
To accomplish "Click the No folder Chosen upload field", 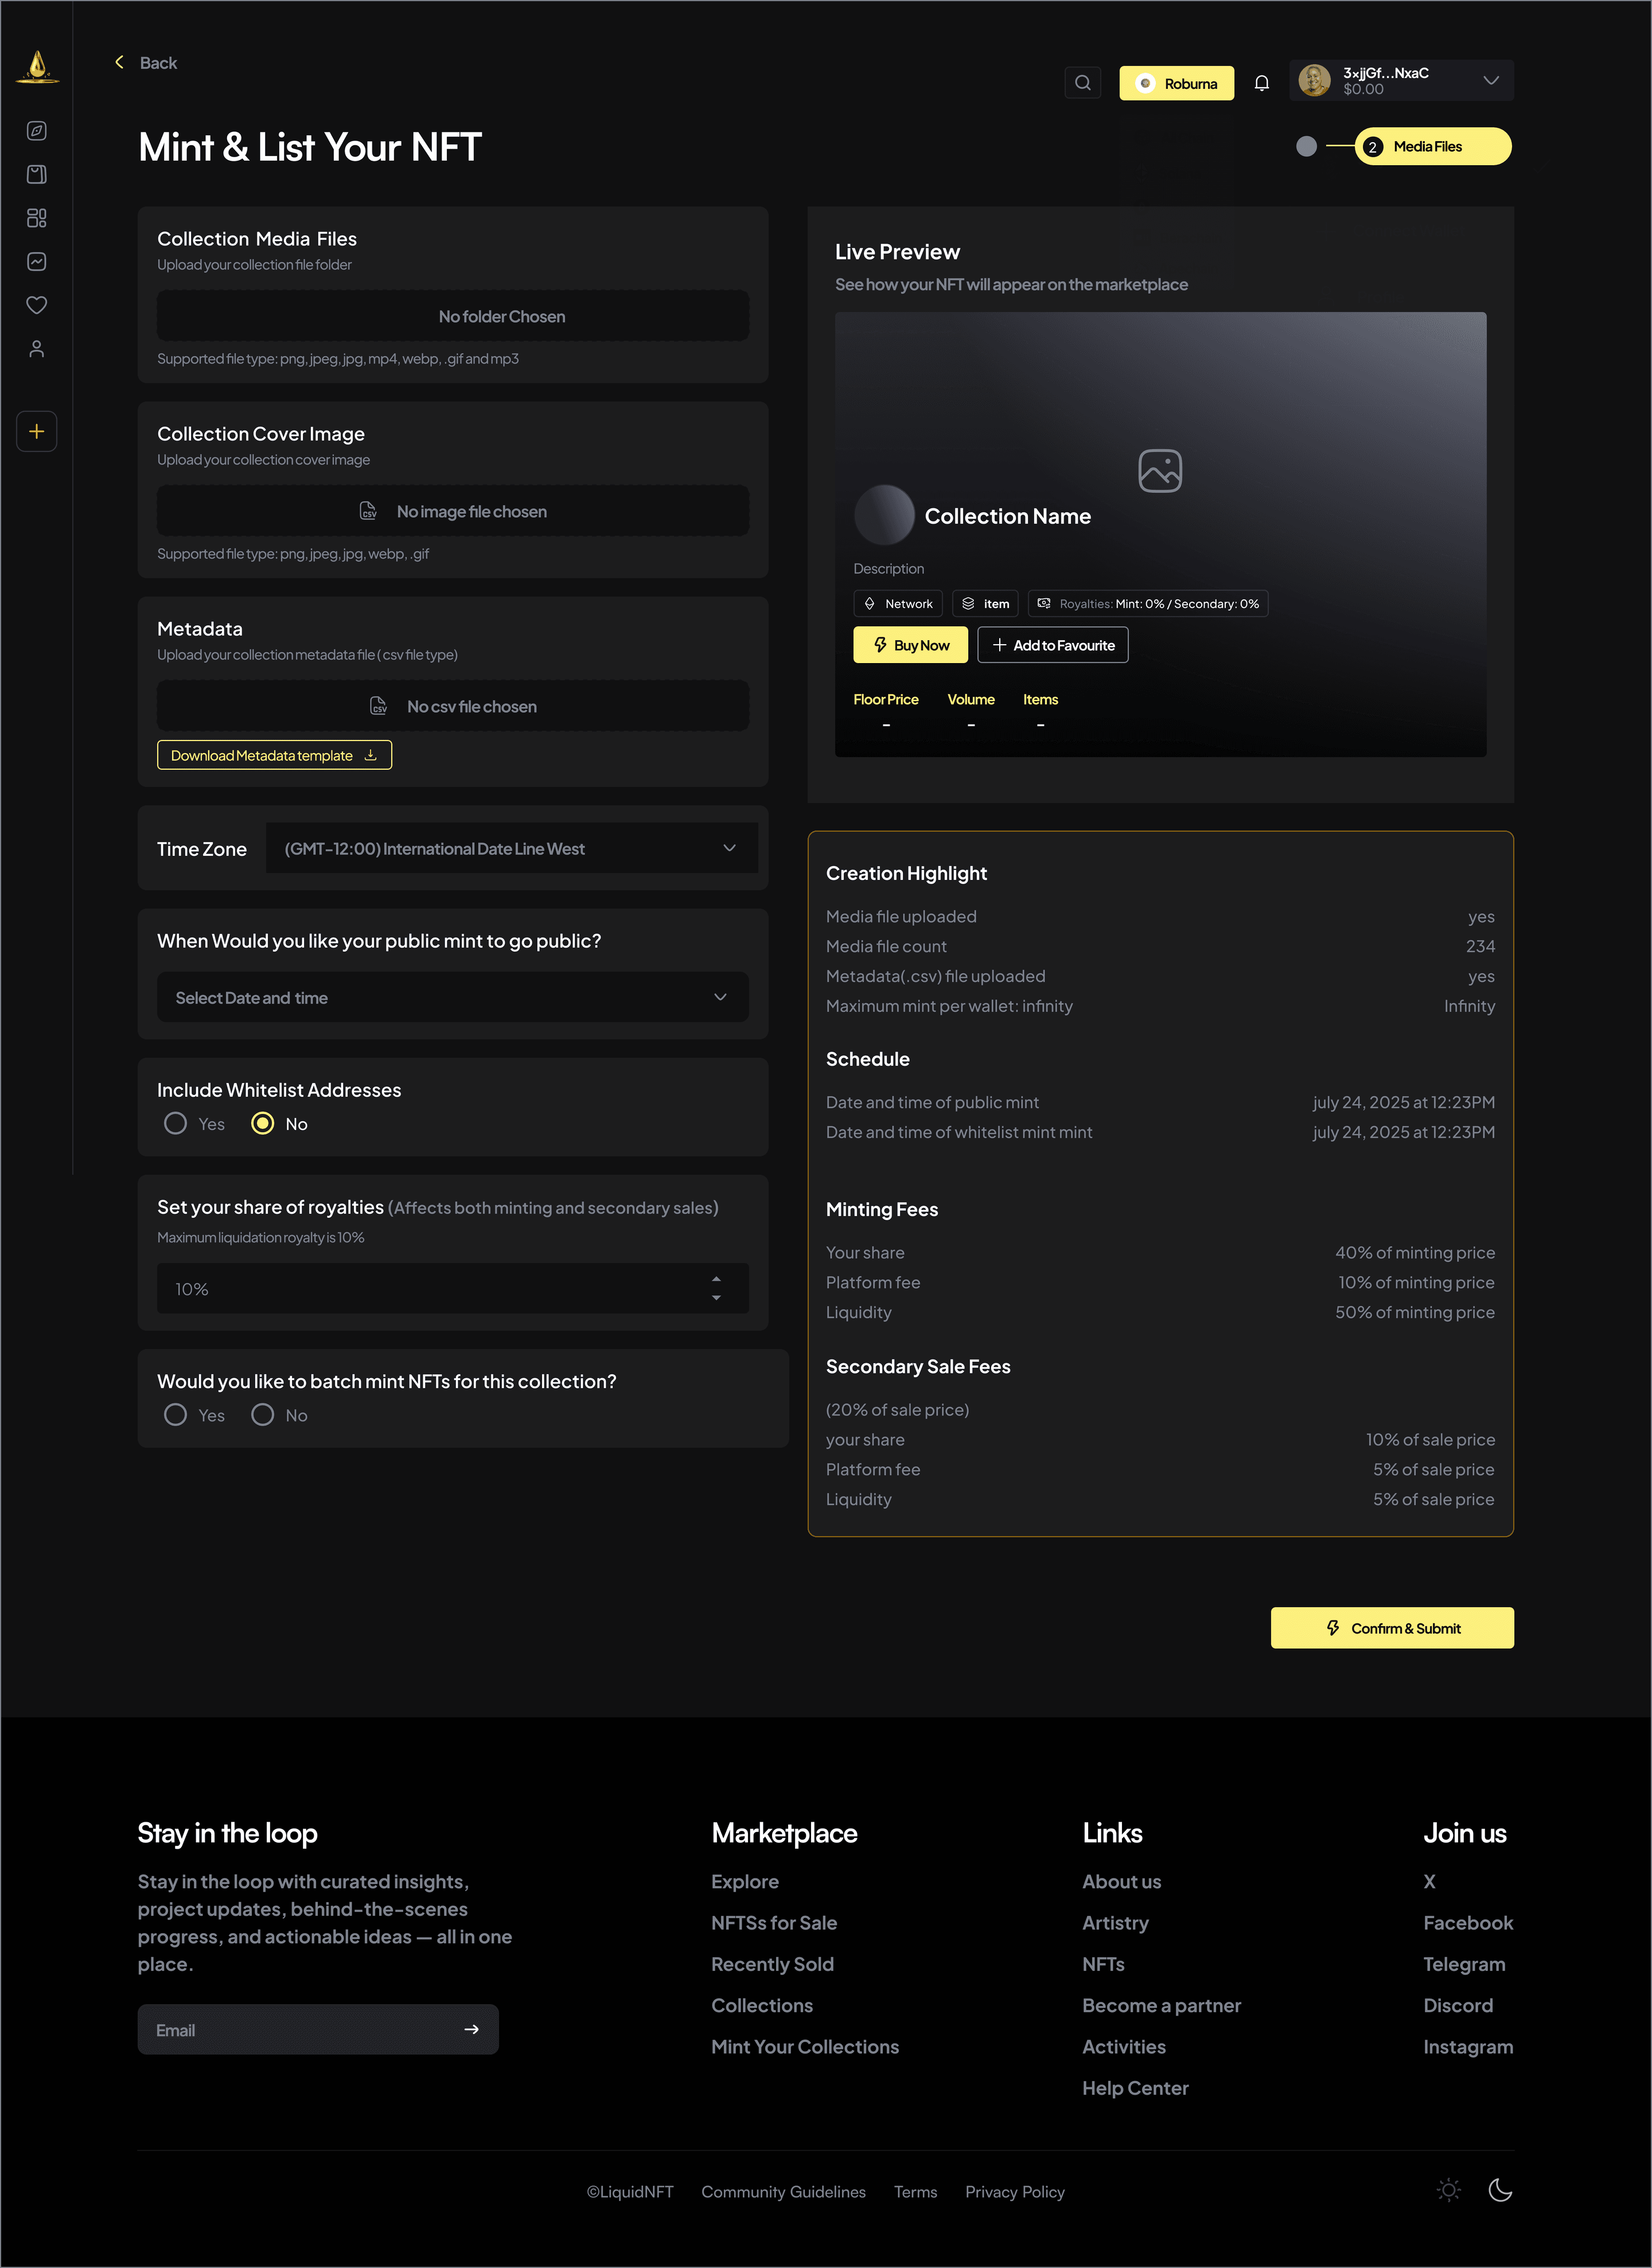I will click(x=453, y=316).
